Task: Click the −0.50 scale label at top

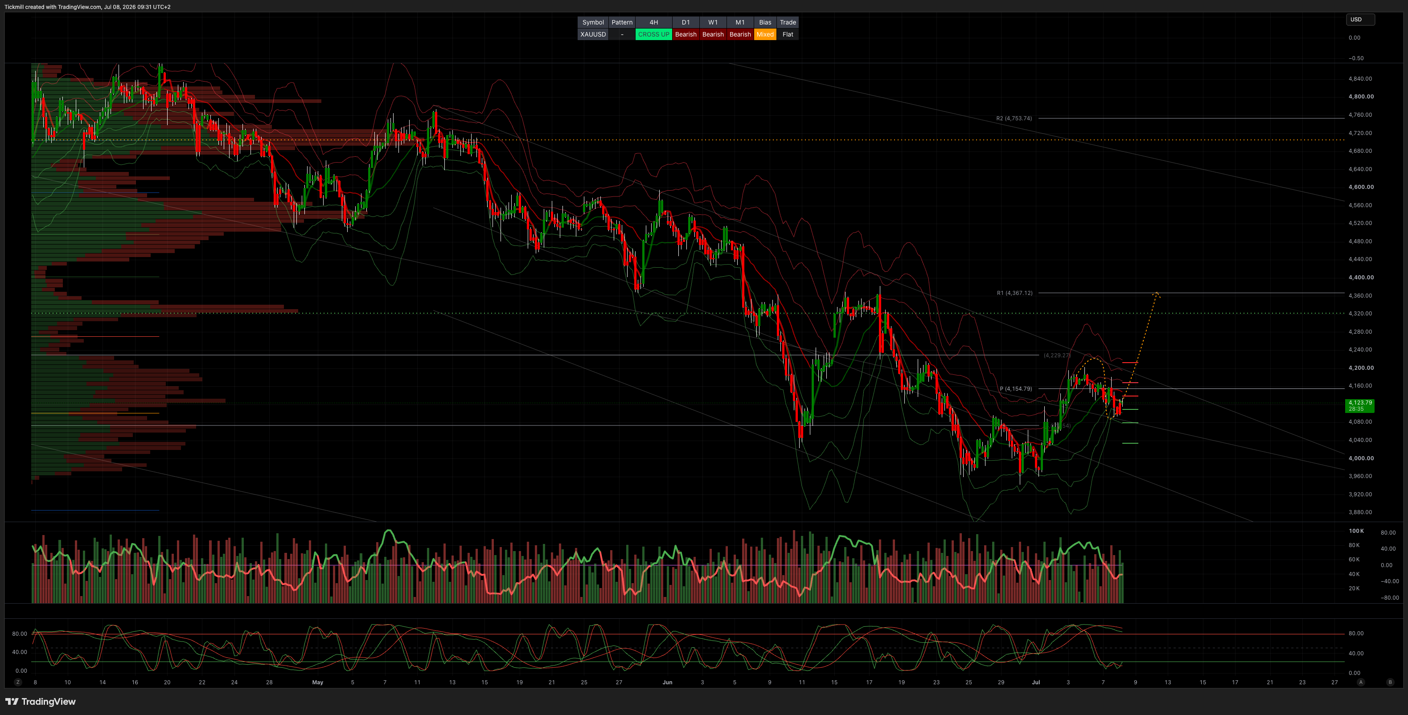Action: point(1356,58)
